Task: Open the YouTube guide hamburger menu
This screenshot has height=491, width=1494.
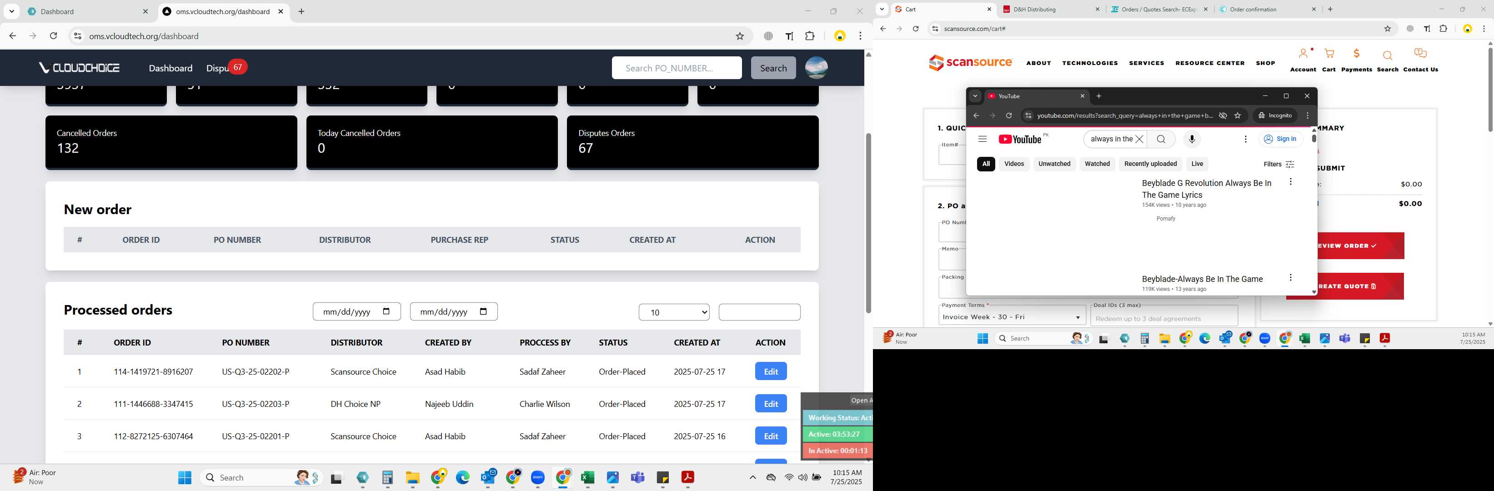Action: [x=982, y=139]
